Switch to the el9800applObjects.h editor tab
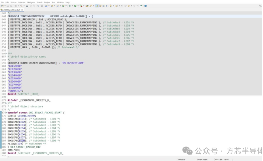Image resolution: width=263 pixels, height=161 pixels. coord(11,10)
